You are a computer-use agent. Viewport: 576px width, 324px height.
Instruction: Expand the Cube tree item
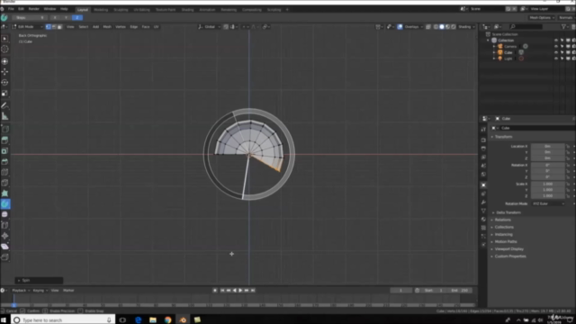(x=494, y=52)
